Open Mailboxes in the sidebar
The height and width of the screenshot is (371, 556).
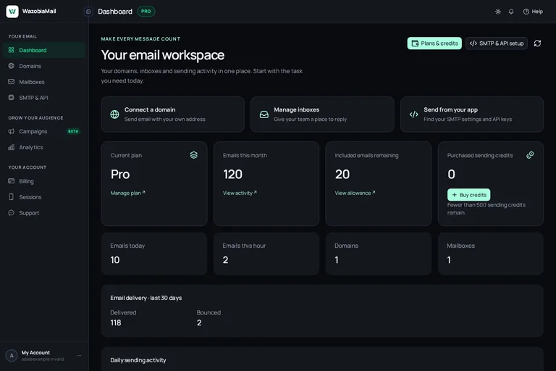click(44, 82)
